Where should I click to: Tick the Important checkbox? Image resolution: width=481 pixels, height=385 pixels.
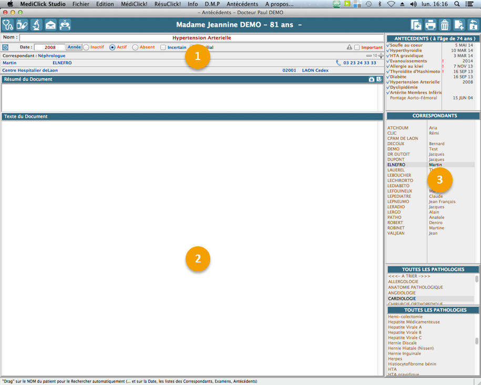tap(357, 47)
